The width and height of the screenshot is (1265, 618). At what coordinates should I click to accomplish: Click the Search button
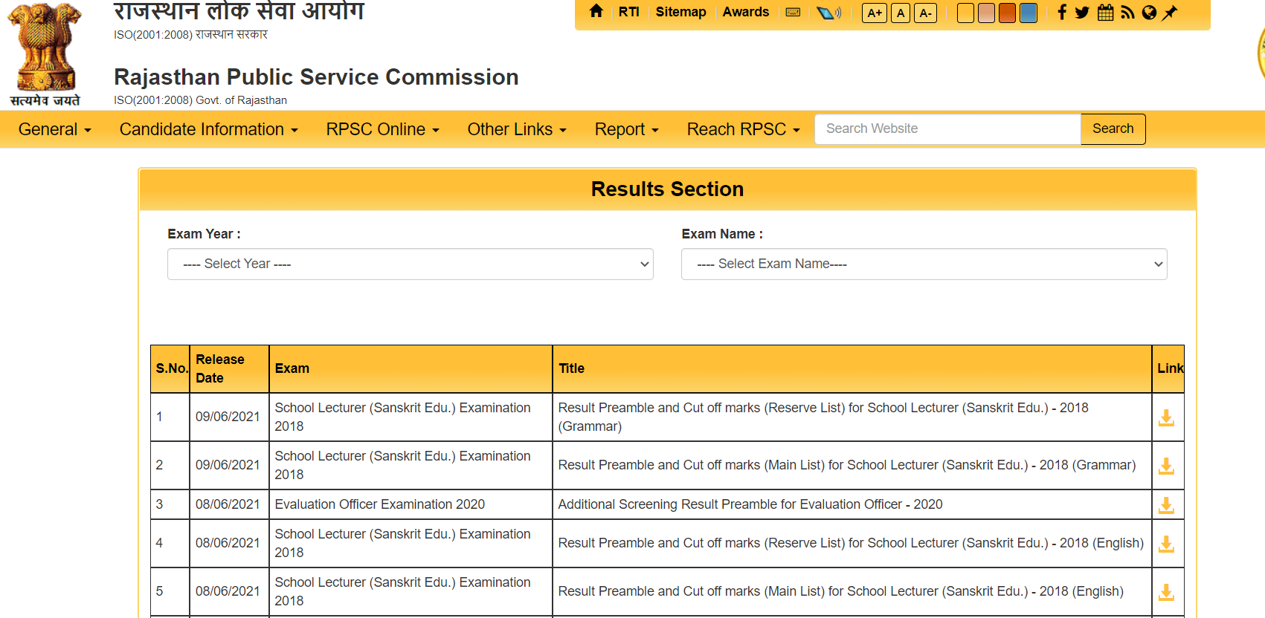point(1113,129)
